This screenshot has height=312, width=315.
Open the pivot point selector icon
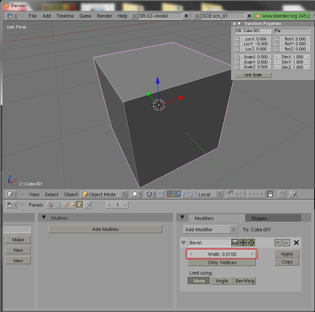[x=151, y=194]
